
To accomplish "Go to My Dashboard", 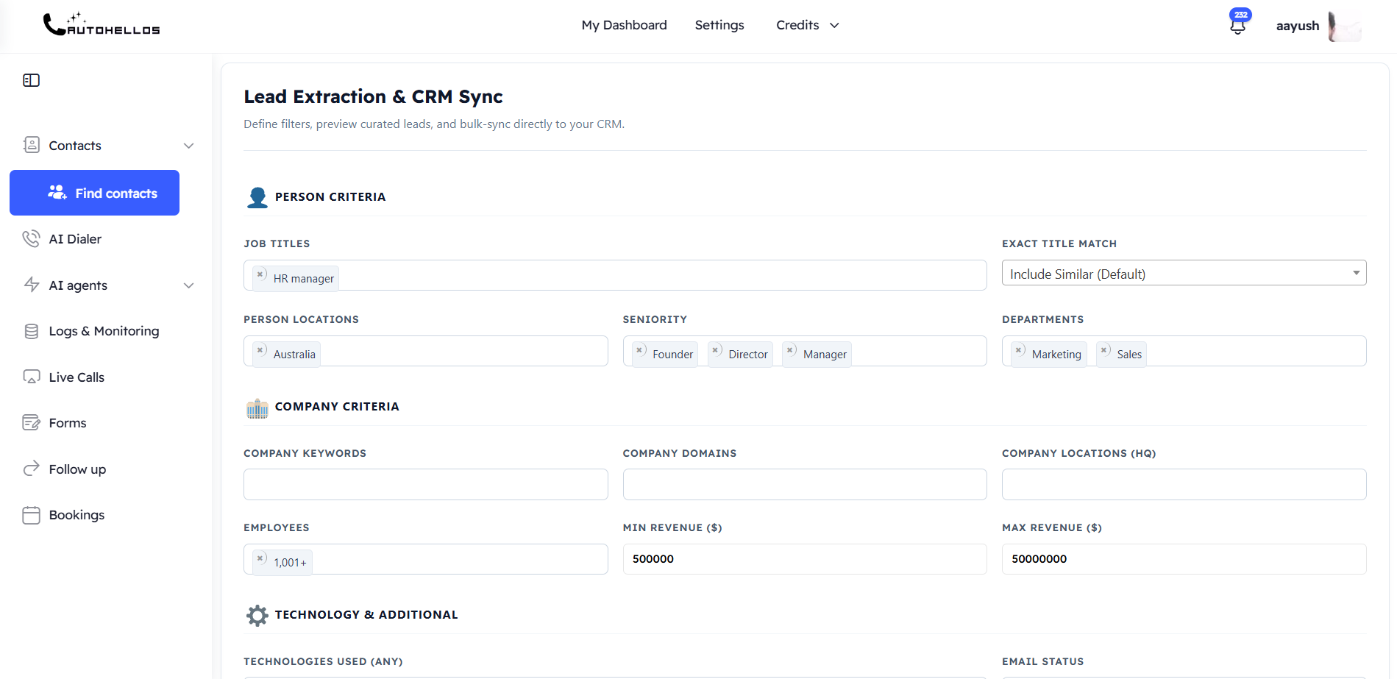I will (624, 25).
